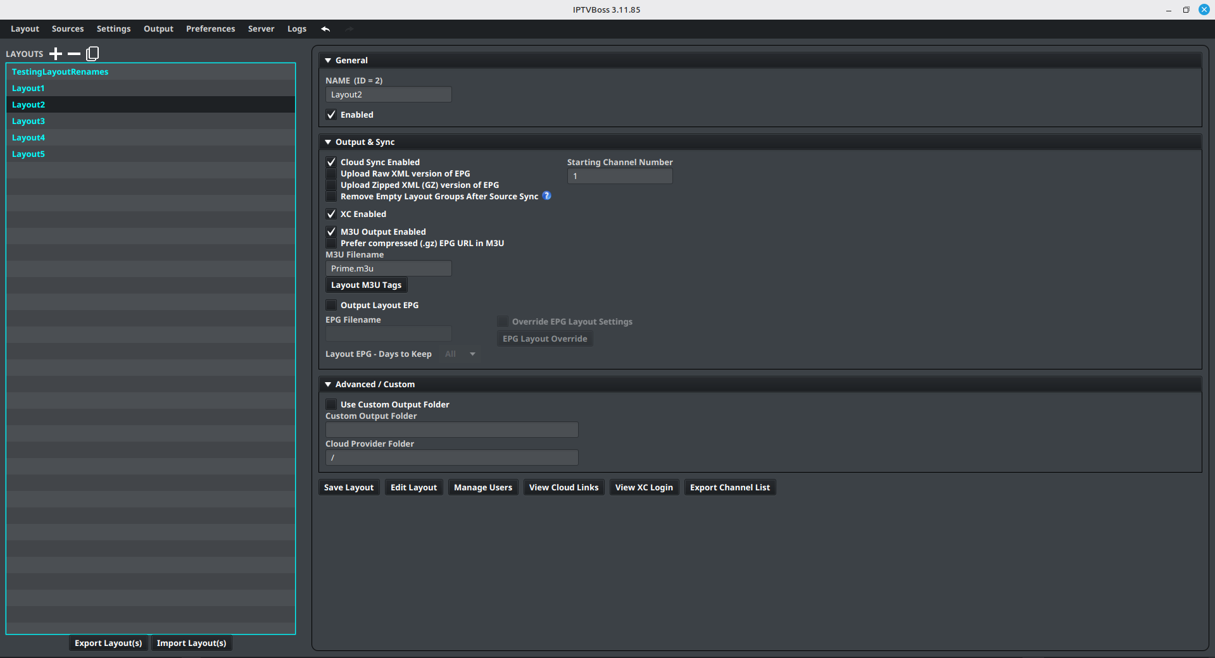Image resolution: width=1215 pixels, height=658 pixels.
Task: Click View Cloud Links button
Action: [x=563, y=487]
